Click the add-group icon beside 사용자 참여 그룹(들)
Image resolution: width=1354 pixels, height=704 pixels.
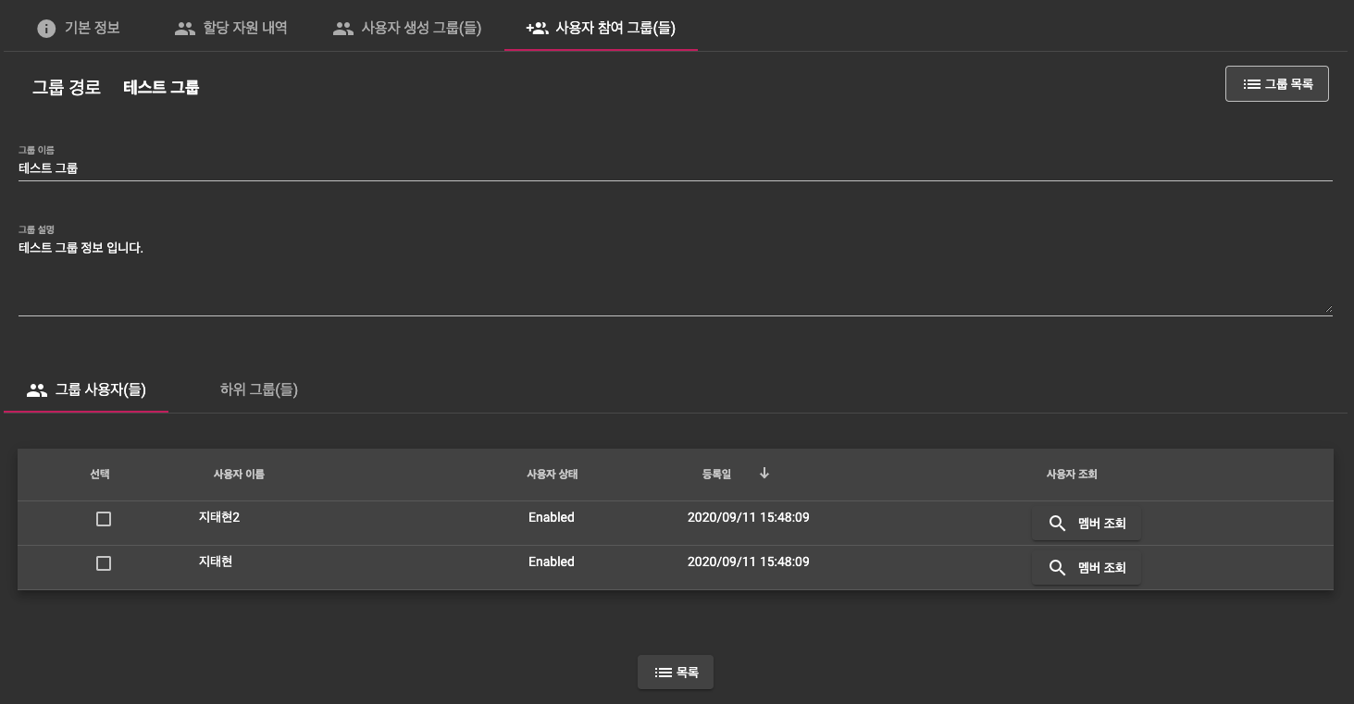coord(537,29)
